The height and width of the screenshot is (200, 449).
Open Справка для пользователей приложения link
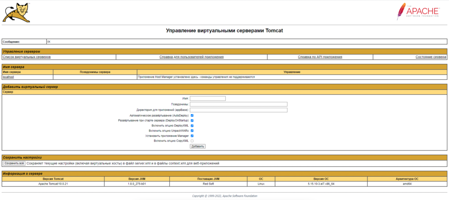pos(192,57)
